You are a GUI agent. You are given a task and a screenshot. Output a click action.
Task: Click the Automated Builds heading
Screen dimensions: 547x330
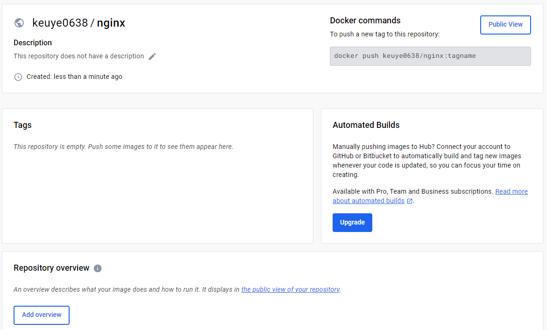(x=366, y=125)
